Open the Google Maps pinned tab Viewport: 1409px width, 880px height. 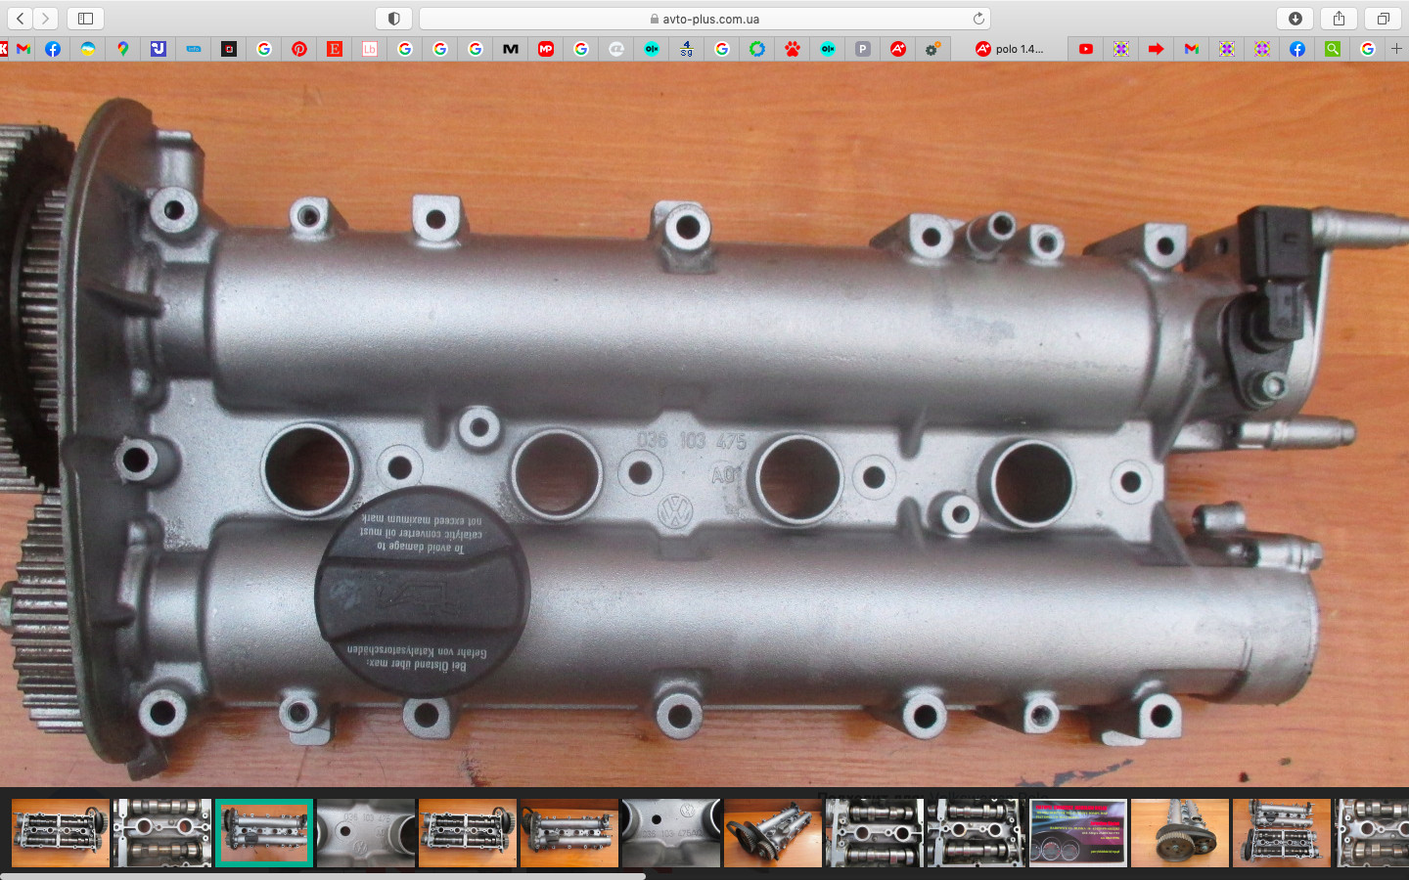click(123, 49)
